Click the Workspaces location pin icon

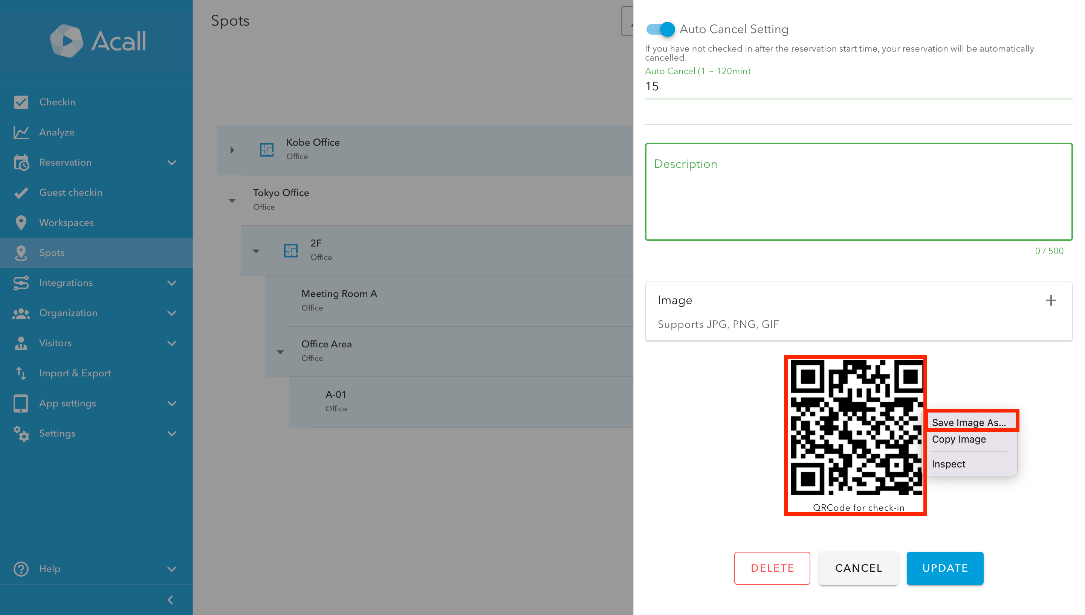[21, 222]
